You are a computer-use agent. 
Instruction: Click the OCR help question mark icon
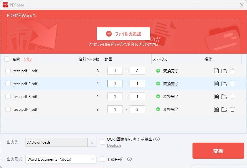pyautogui.click(x=157, y=139)
